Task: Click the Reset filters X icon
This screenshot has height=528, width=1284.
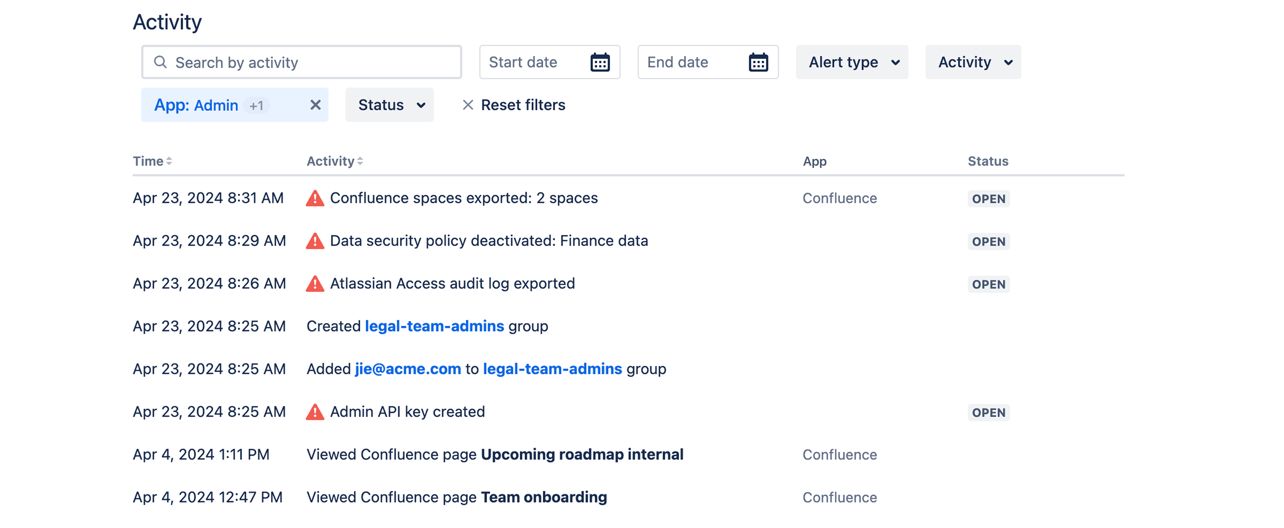Action: pyautogui.click(x=468, y=105)
